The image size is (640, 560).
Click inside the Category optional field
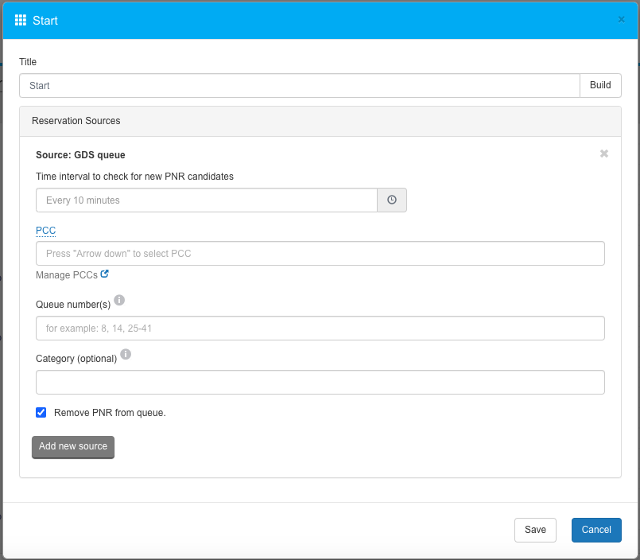point(320,383)
